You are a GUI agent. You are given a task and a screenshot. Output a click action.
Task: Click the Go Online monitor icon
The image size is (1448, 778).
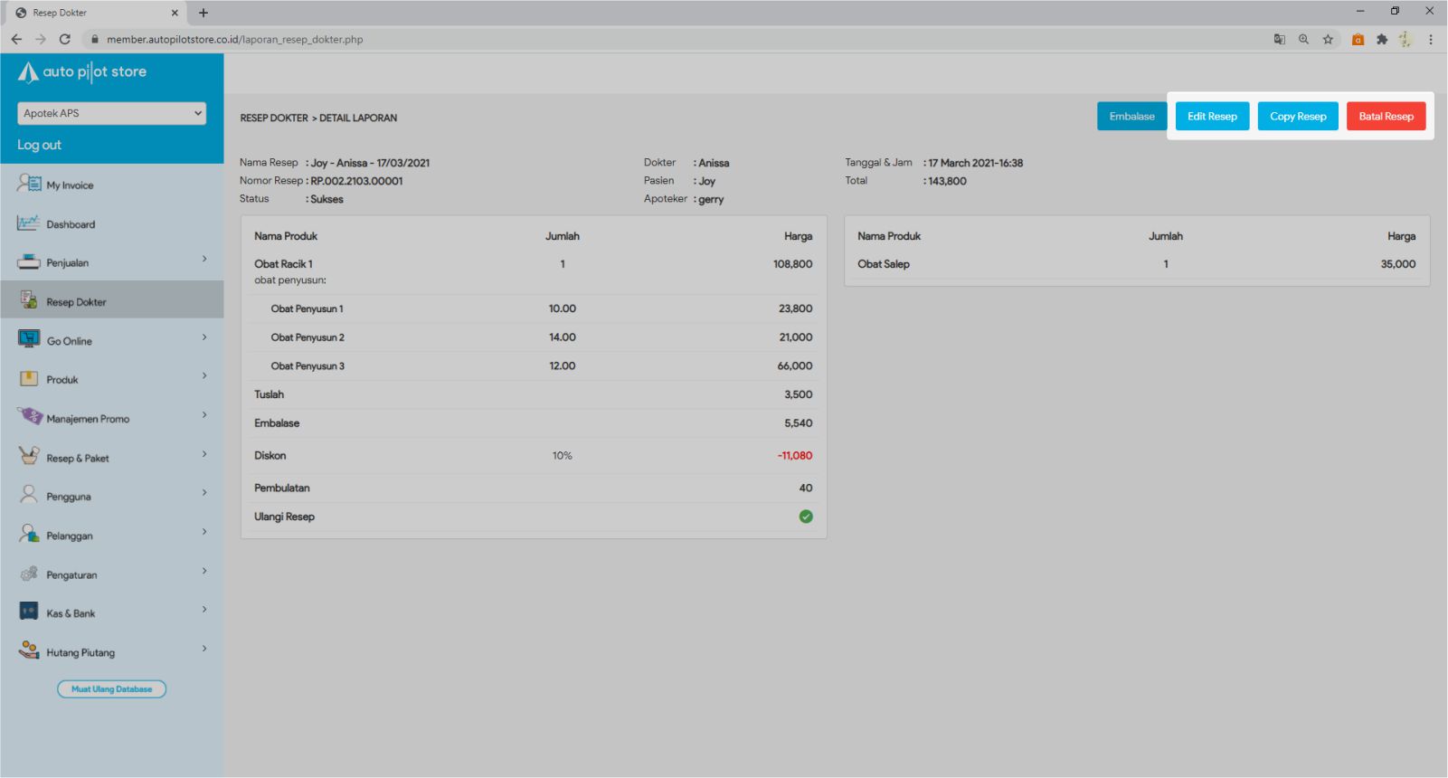pos(29,339)
